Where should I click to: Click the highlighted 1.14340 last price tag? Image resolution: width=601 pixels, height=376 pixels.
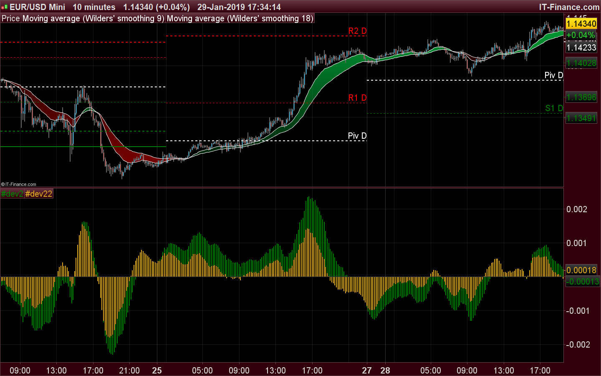click(x=581, y=24)
